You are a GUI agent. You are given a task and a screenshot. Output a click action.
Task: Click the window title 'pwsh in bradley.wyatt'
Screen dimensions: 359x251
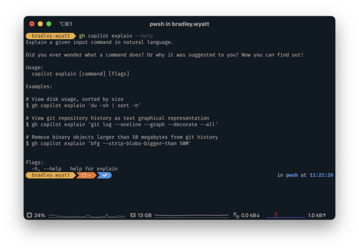pos(179,24)
